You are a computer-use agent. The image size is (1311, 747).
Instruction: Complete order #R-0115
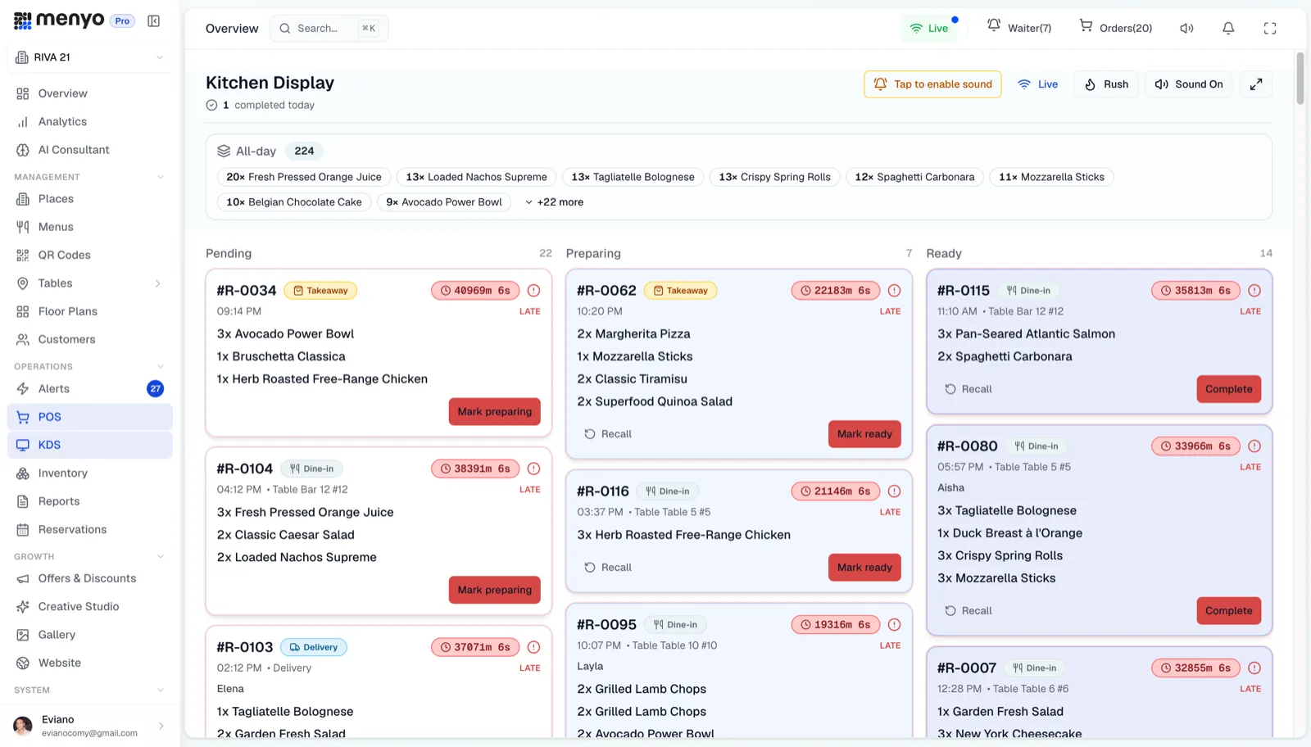tap(1229, 389)
